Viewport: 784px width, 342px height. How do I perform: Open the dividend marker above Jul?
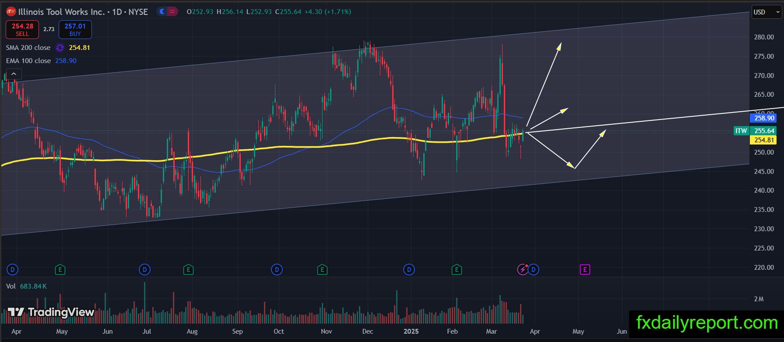[144, 269]
